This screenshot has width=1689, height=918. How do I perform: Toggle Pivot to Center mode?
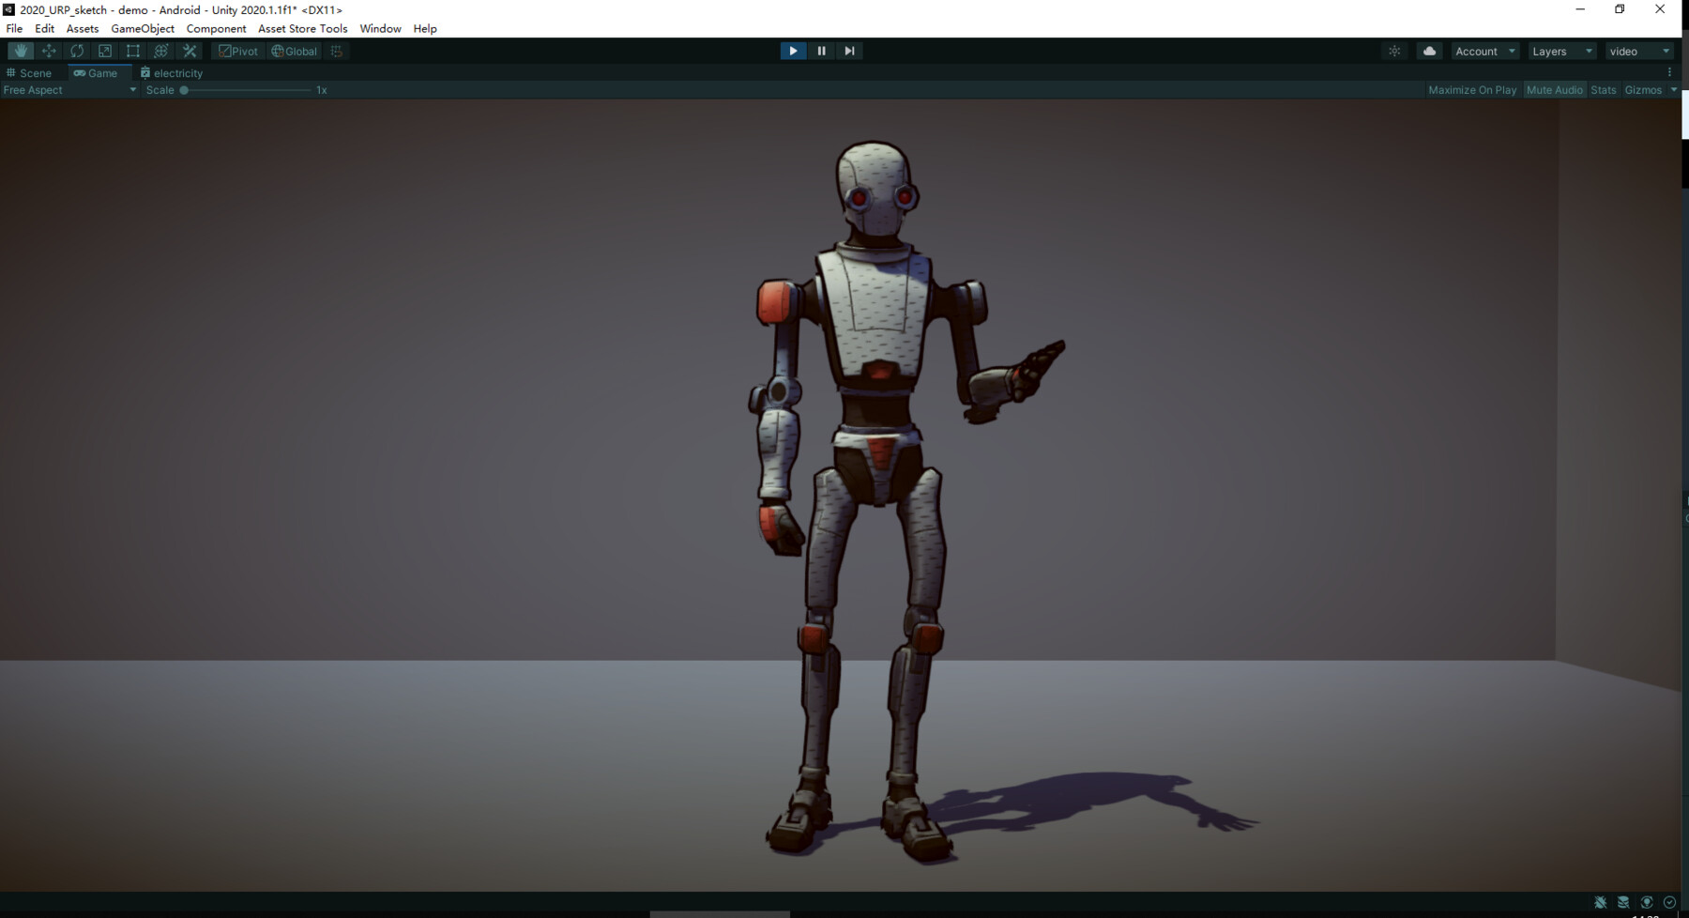click(237, 51)
